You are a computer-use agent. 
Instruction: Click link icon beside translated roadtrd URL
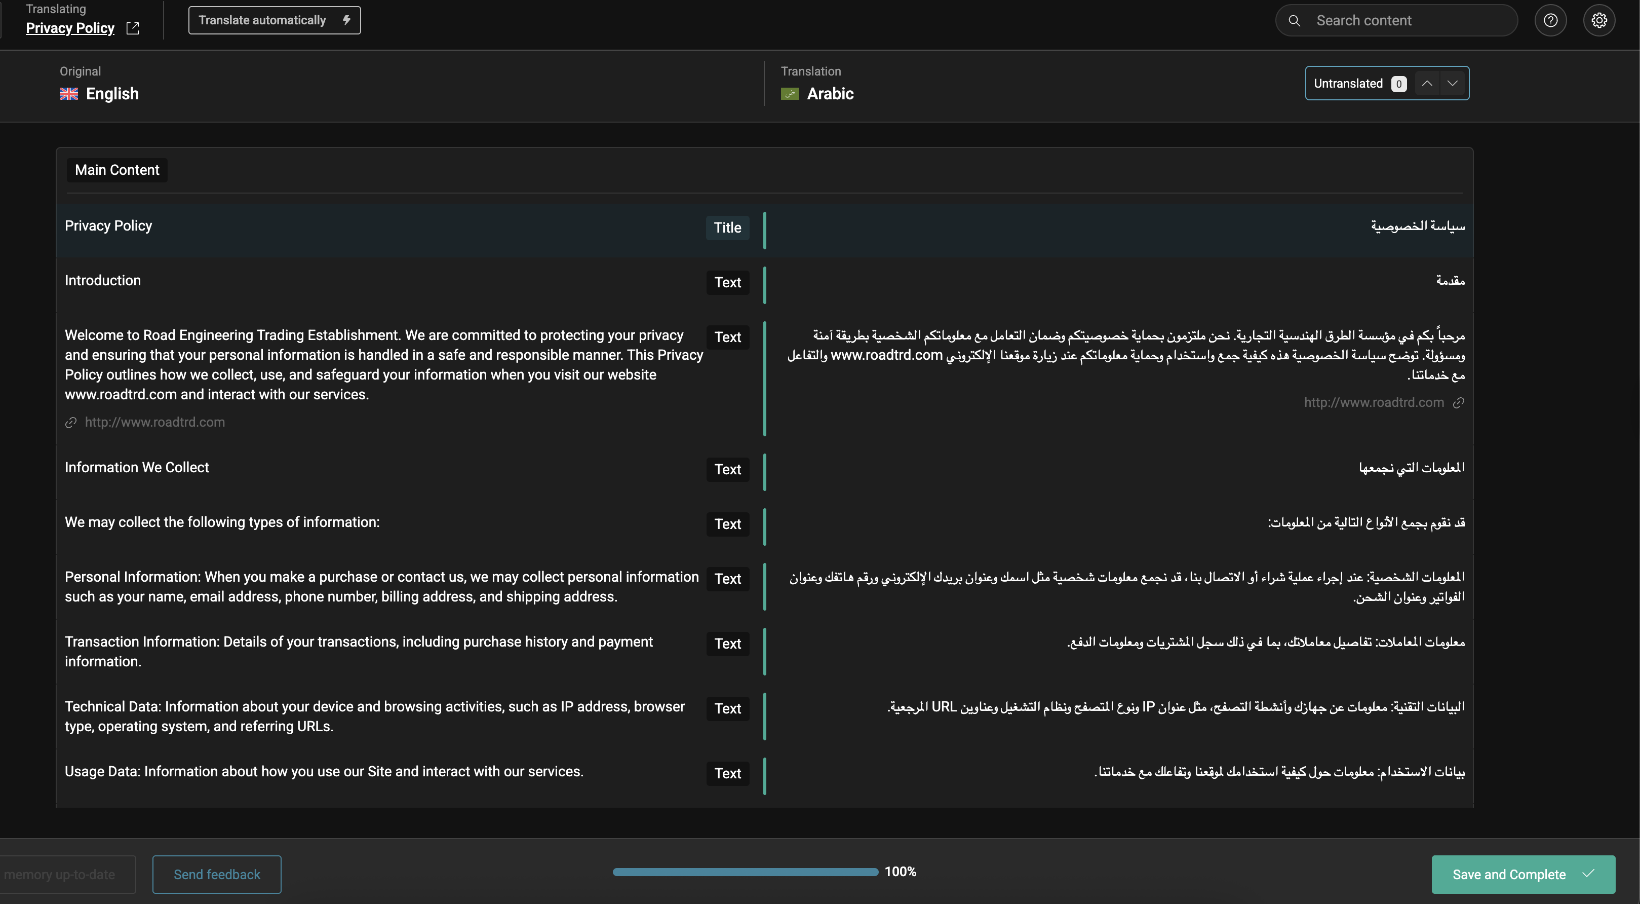[x=1459, y=403]
